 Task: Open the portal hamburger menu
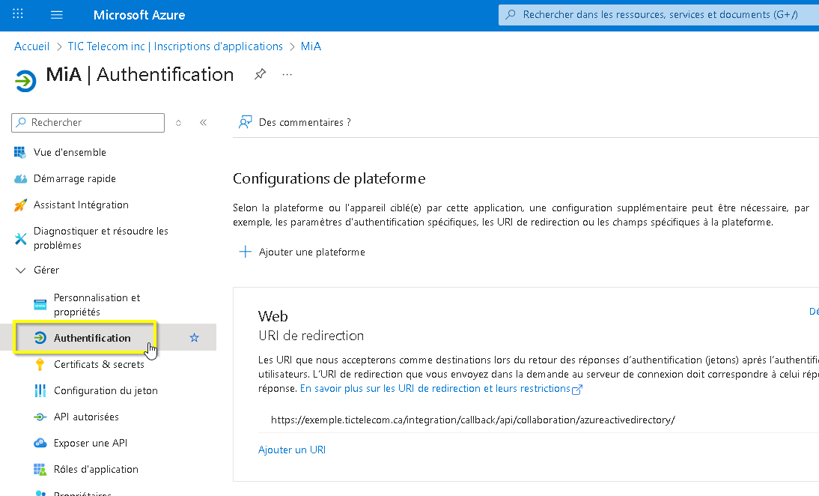click(56, 15)
